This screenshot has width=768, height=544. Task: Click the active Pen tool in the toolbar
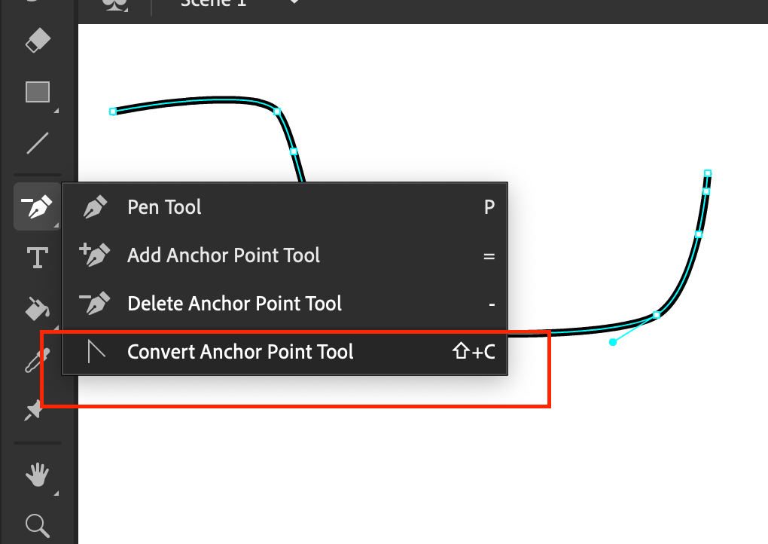point(36,206)
